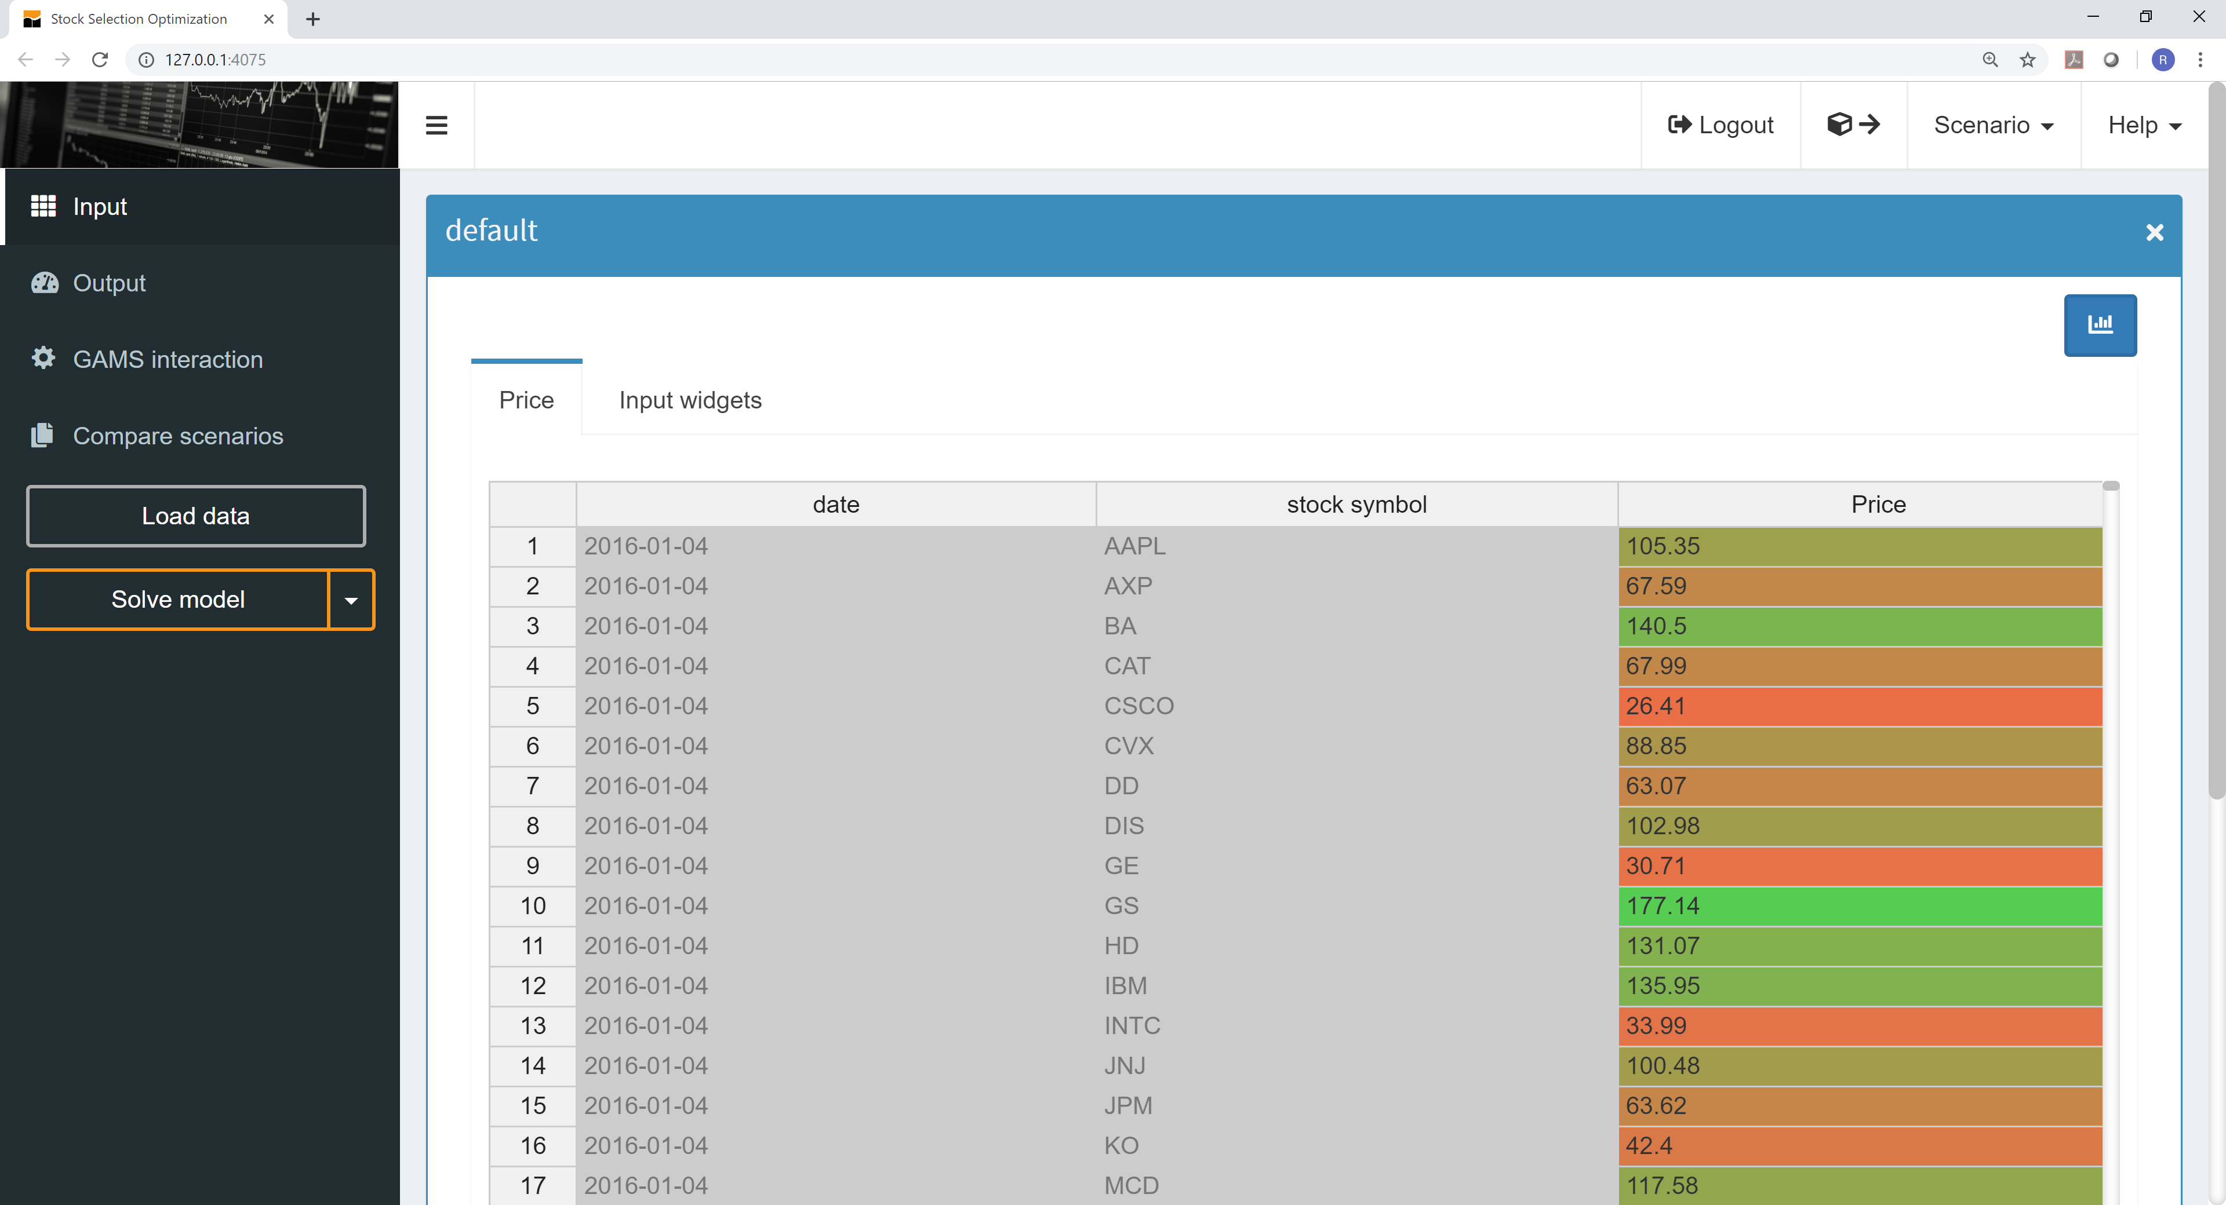Switch to the Input widgets tab
The width and height of the screenshot is (2226, 1205).
tap(690, 400)
